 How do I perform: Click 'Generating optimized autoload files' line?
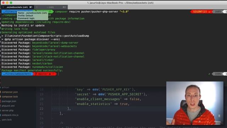(28, 32)
